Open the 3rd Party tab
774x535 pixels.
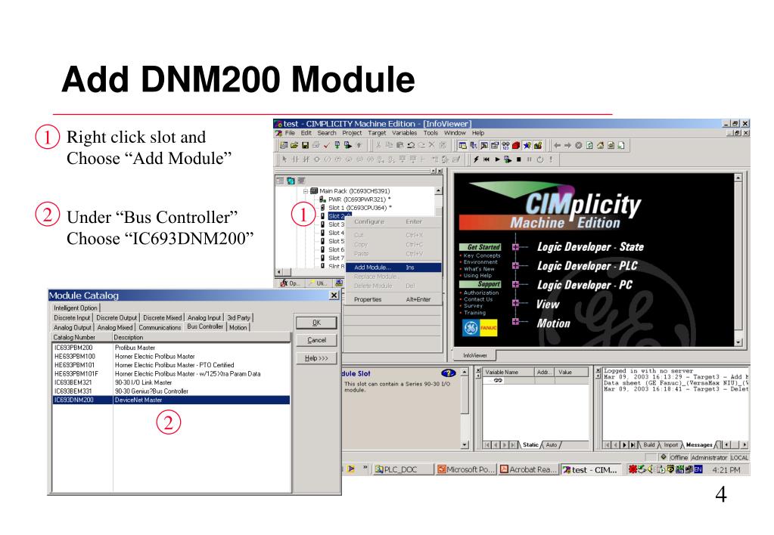(238, 318)
